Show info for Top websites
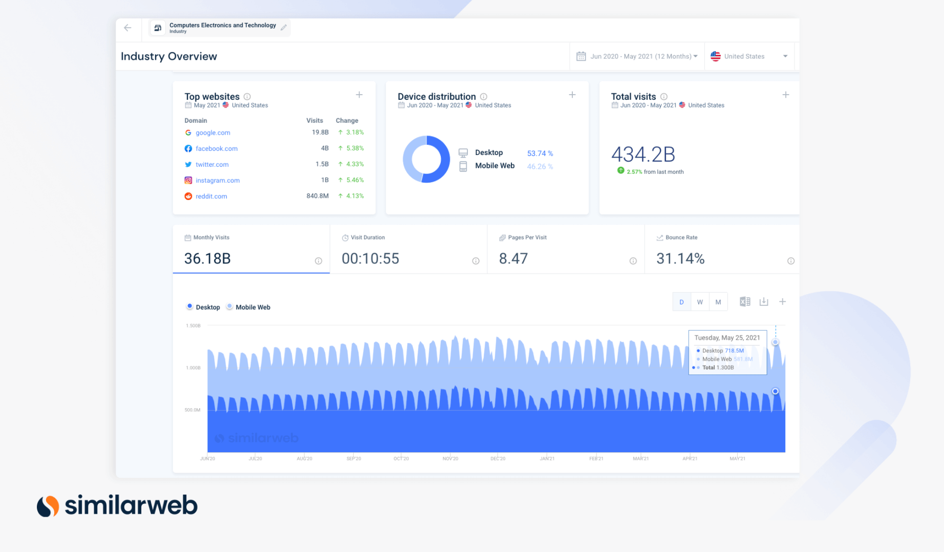This screenshot has height=552, width=944. point(247,96)
